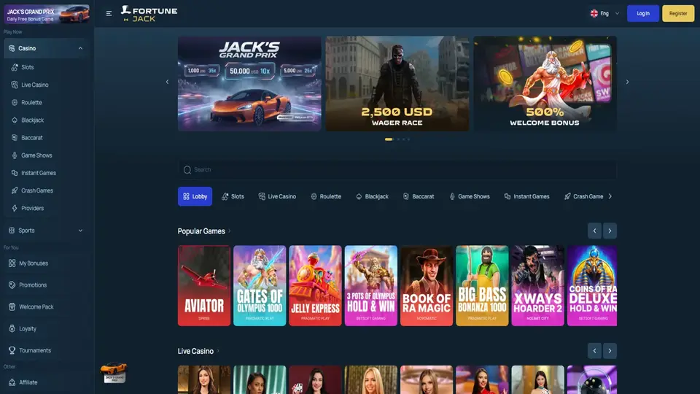Open Welcome Pack in the sidebar
This screenshot has height=394, width=700.
(36, 307)
